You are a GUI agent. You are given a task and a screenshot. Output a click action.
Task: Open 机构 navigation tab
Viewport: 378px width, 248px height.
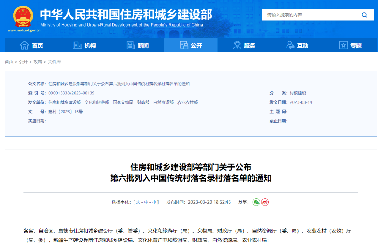[84, 45]
